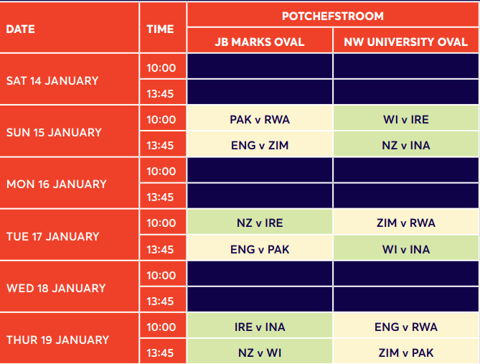Select the WI v IRE fixture

[x=406, y=118]
